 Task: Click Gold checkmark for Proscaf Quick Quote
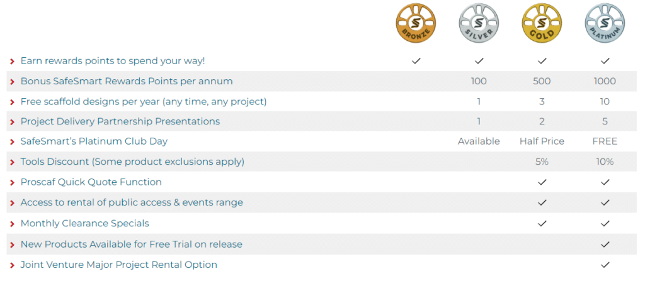point(542,182)
